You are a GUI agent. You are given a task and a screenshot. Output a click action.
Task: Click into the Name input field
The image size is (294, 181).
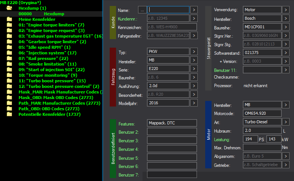pos(168,10)
